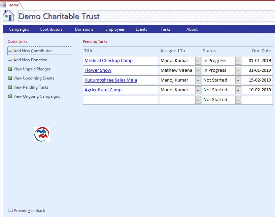Screen dimensions: 275x217
Task: Expand Status dropdown for Flower Show
Action: point(238,70)
